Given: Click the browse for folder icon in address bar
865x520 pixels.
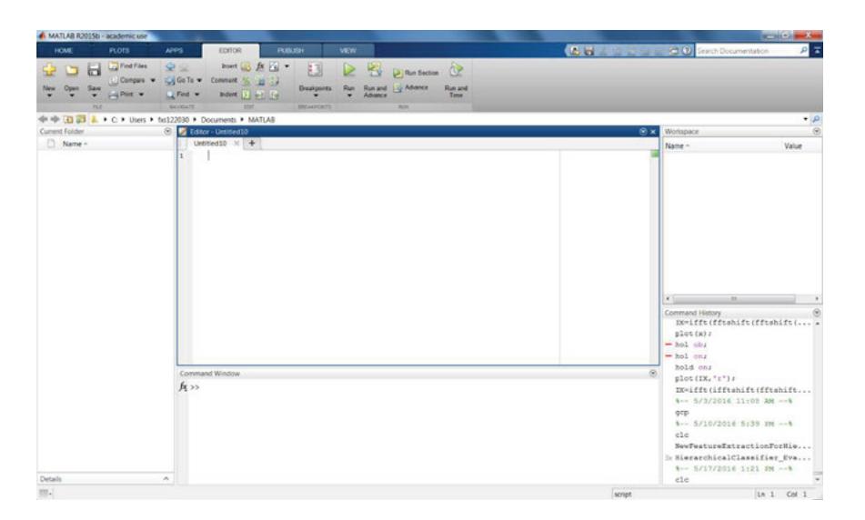Looking at the screenshot, I should pyautogui.click(x=81, y=119).
